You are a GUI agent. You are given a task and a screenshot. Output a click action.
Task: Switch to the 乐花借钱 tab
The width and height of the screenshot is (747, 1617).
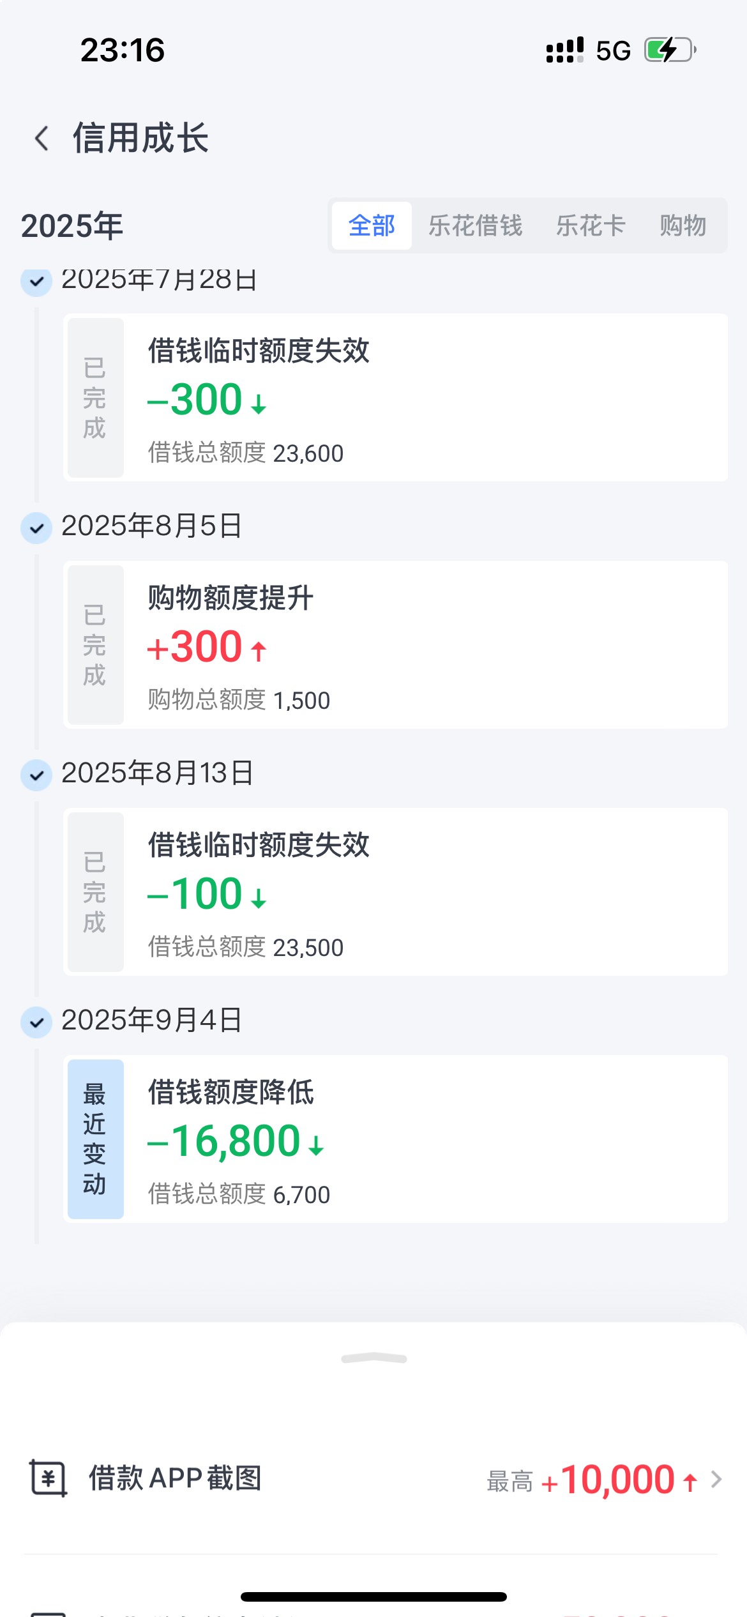[x=475, y=225]
